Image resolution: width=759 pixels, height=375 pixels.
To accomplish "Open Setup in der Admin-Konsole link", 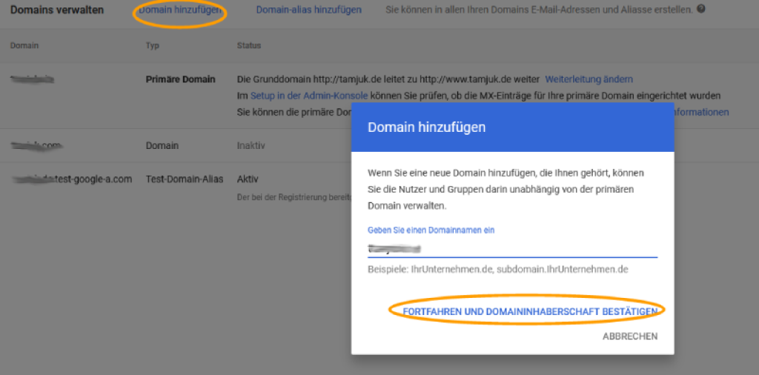I will click(309, 96).
